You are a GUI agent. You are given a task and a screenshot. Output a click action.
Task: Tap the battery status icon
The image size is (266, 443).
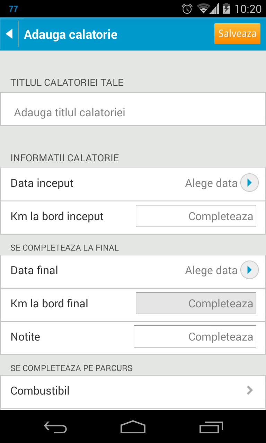pos(226,9)
